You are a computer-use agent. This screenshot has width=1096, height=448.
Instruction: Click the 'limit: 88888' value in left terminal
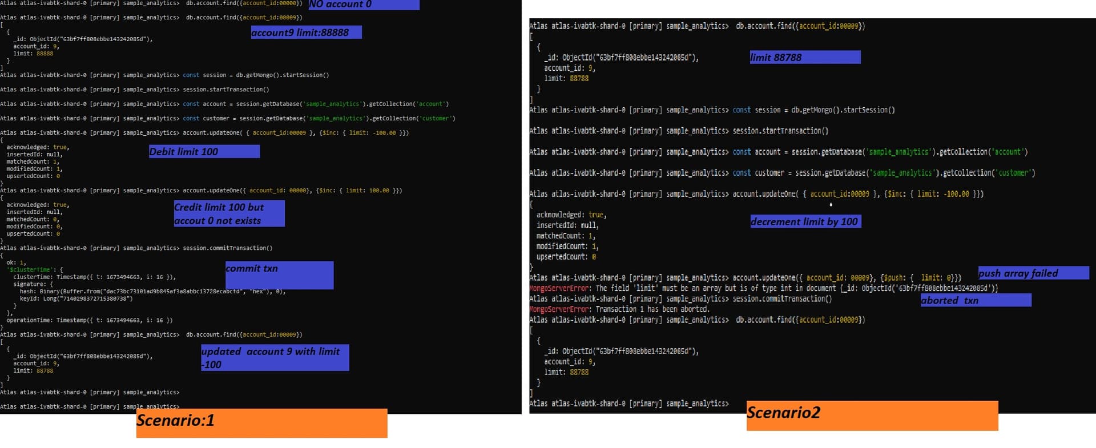34,54
